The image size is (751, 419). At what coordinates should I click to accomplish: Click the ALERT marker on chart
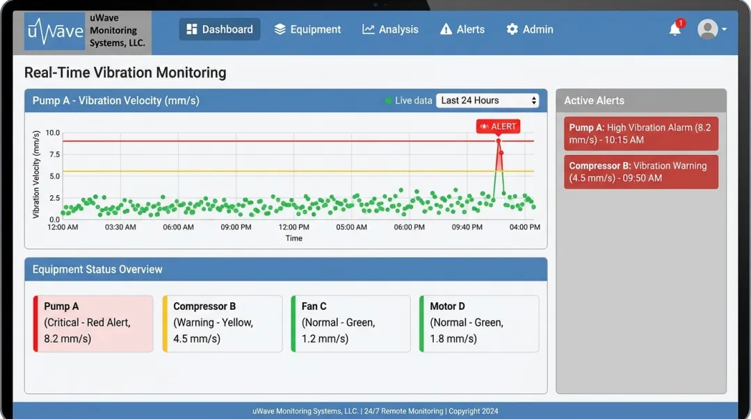click(x=498, y=126)
